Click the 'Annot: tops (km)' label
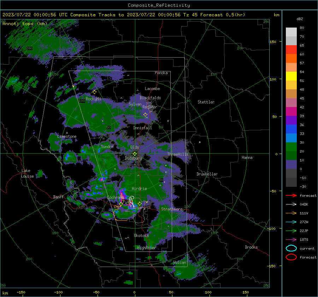 point(25,24)
